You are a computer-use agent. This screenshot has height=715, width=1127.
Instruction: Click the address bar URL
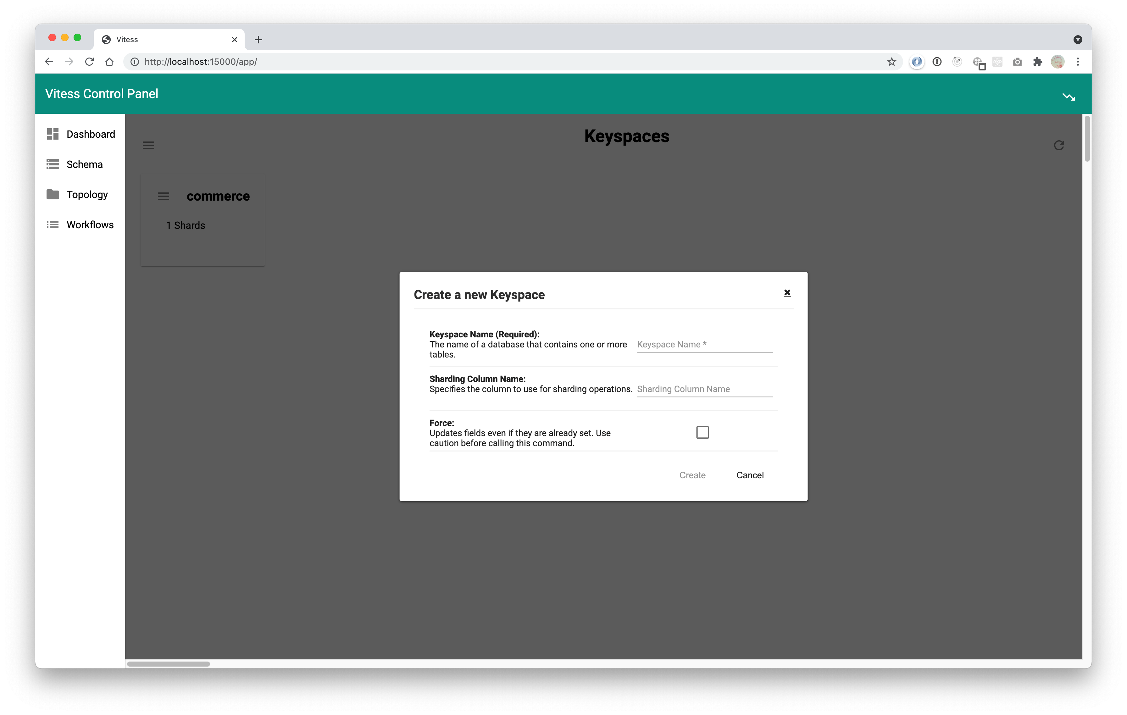coord(201,62)
